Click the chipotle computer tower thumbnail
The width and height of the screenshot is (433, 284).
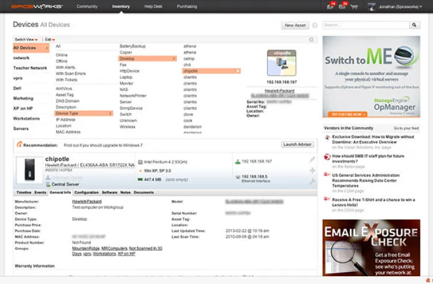pos(29,170)
